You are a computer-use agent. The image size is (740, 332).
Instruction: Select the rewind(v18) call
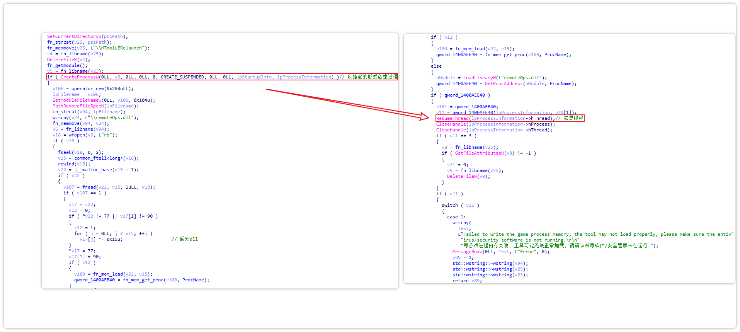(x=74, y=164)
